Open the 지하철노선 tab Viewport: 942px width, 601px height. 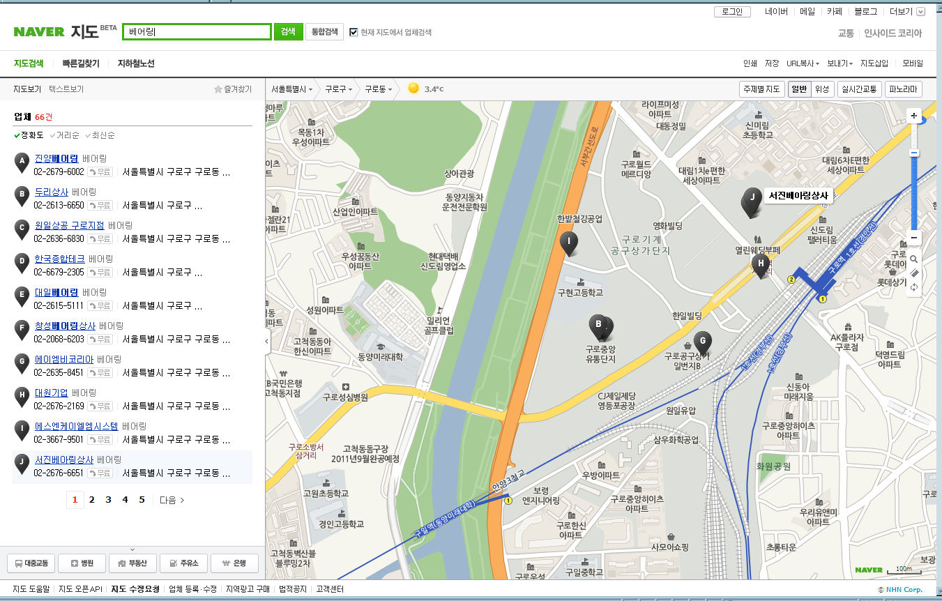(136, 63)
